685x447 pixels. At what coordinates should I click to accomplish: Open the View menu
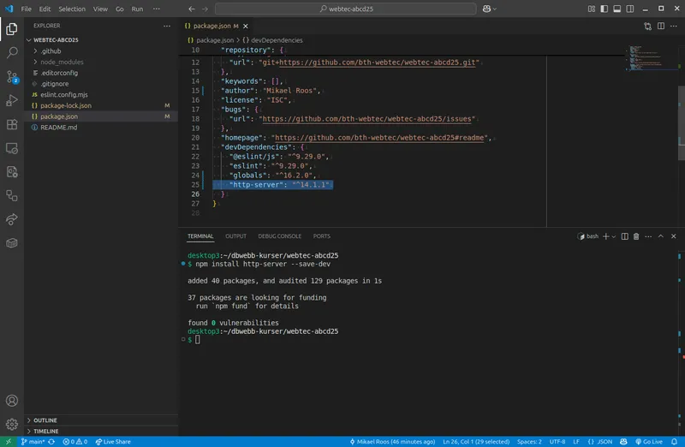[100, 9]
